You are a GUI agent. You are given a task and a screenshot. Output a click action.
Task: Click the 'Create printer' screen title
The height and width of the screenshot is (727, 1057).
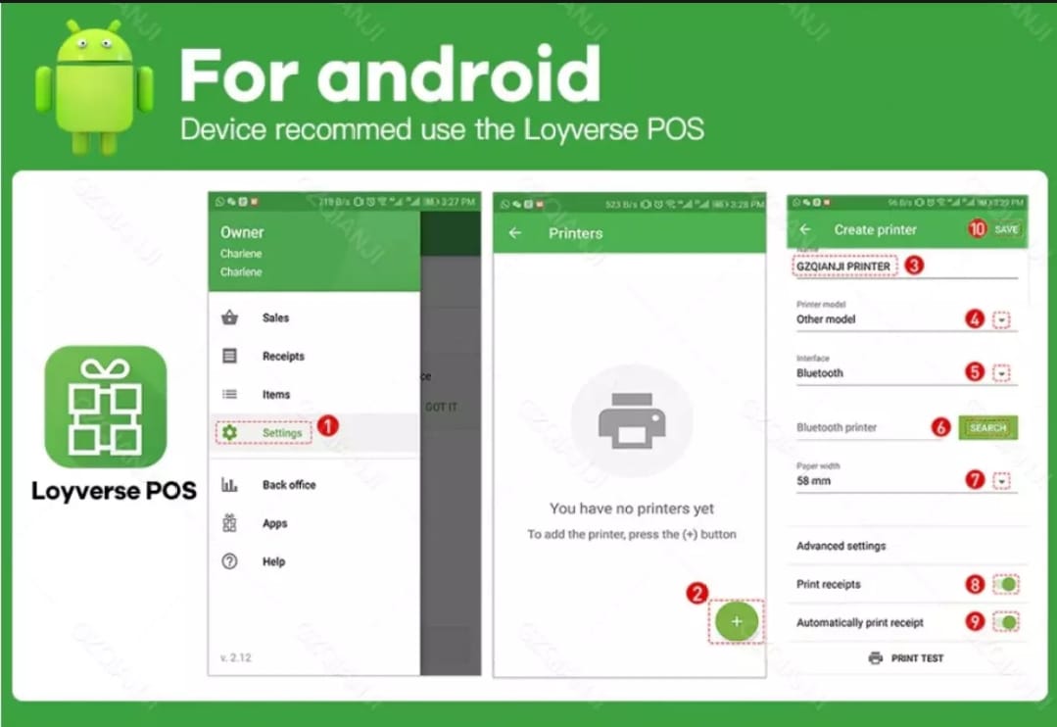point(875,230)
